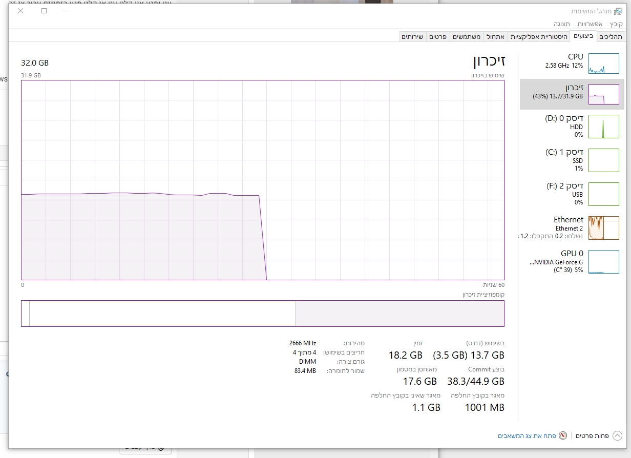Switch to the תהליכים tab
This screenshot has width=631, height=458.
click(611, 37)
